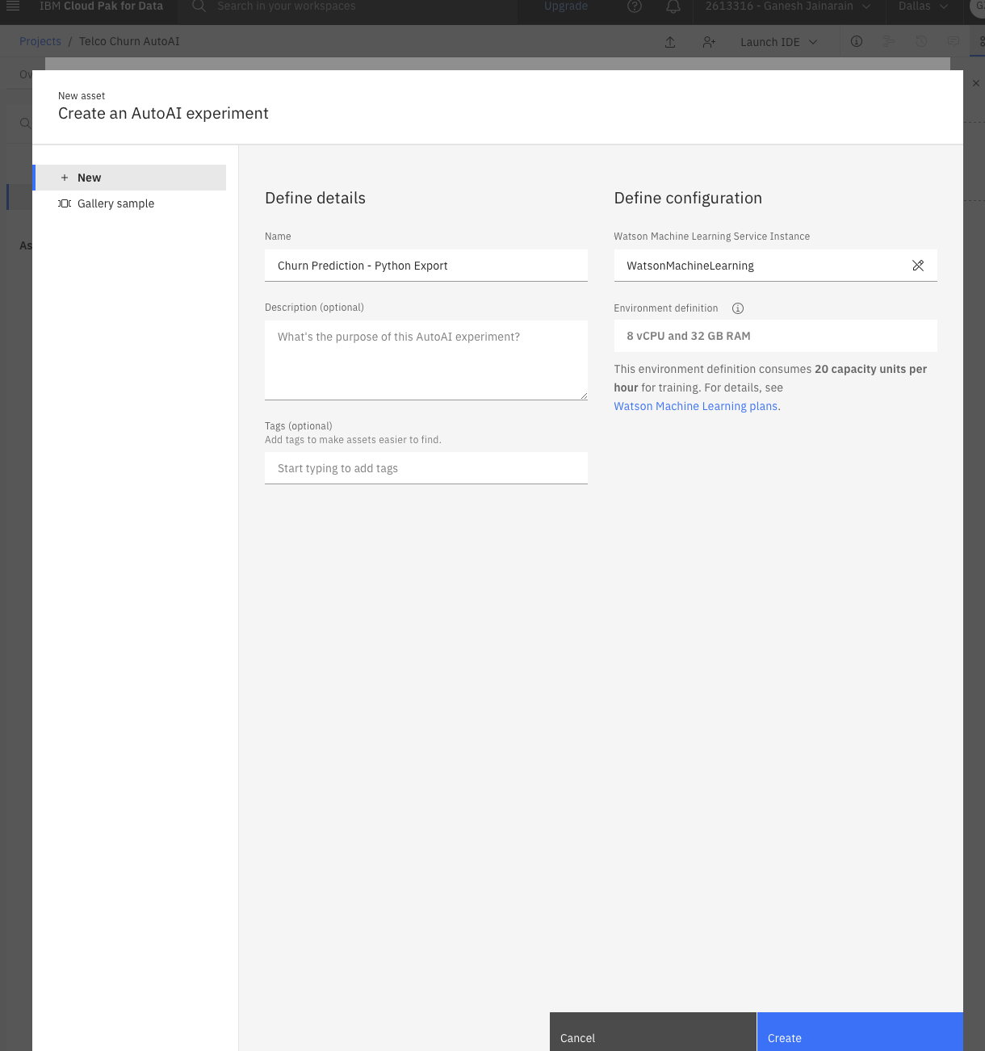This screenshot has height=1051, width=985.
Task: Open the Projects breadcrumb link
Action: (40, 41)
